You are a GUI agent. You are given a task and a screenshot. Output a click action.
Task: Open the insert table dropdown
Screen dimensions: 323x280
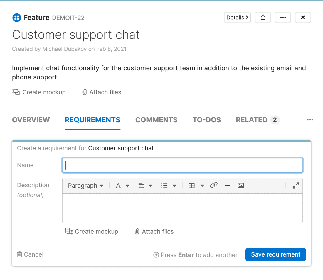coord(196,186)
